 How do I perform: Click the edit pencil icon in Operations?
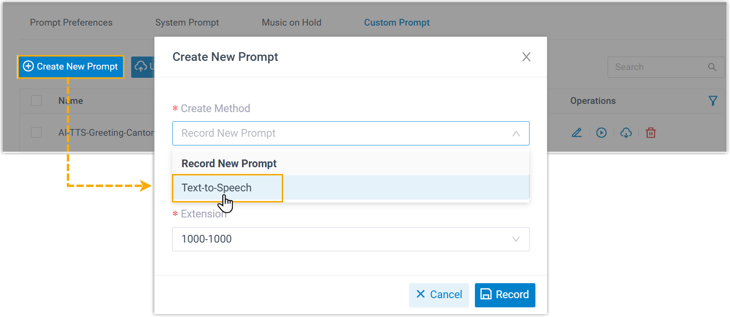pos(577,133)
